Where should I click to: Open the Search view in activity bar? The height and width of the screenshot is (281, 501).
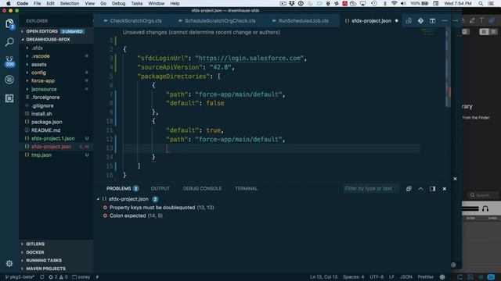9,41
